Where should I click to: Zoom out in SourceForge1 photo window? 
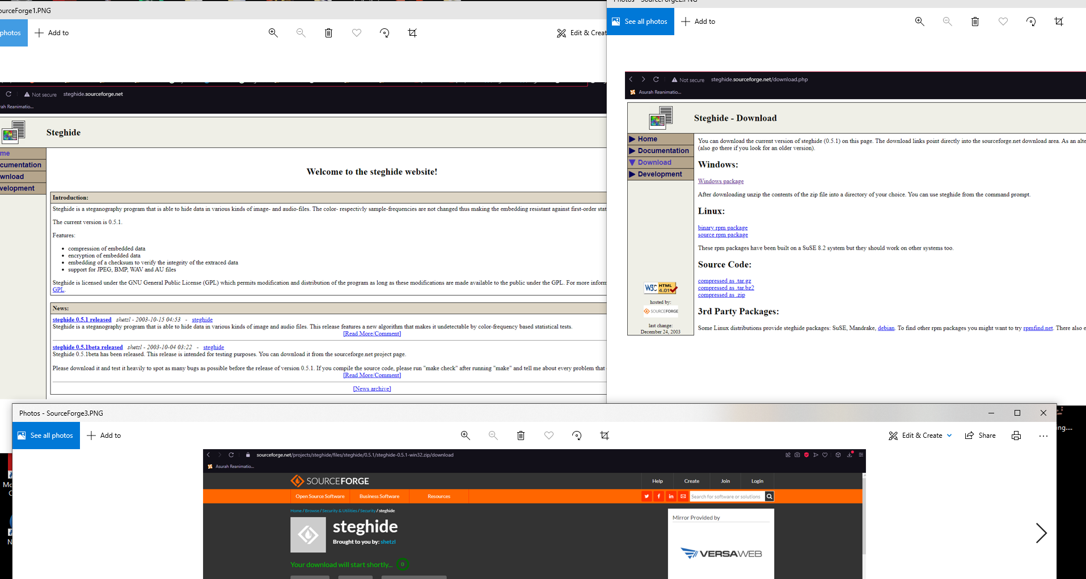(x=301, y=33)
